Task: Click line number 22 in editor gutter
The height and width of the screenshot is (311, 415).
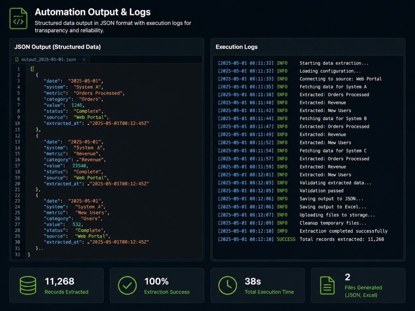Action: coord(17,195)
